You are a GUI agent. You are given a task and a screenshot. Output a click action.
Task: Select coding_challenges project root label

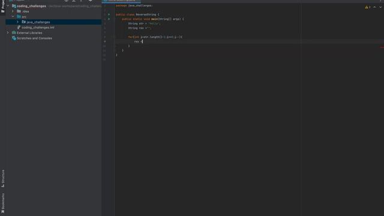point(31,6)
